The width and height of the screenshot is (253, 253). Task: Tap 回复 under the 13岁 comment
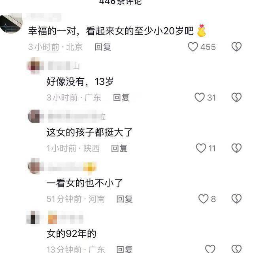121,98
